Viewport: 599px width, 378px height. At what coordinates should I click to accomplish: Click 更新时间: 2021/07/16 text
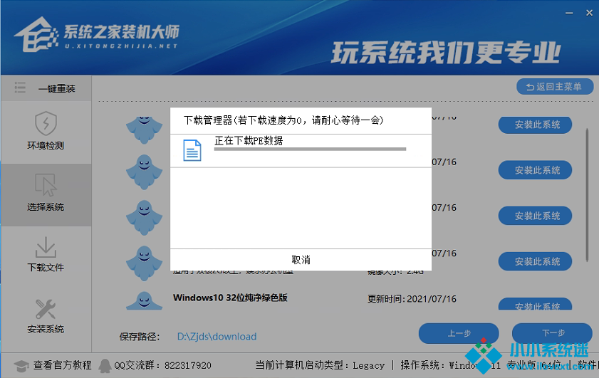(412, 298)
